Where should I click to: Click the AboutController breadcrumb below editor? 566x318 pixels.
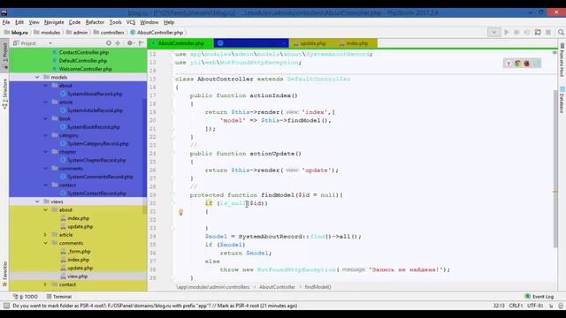click(277, 287)
